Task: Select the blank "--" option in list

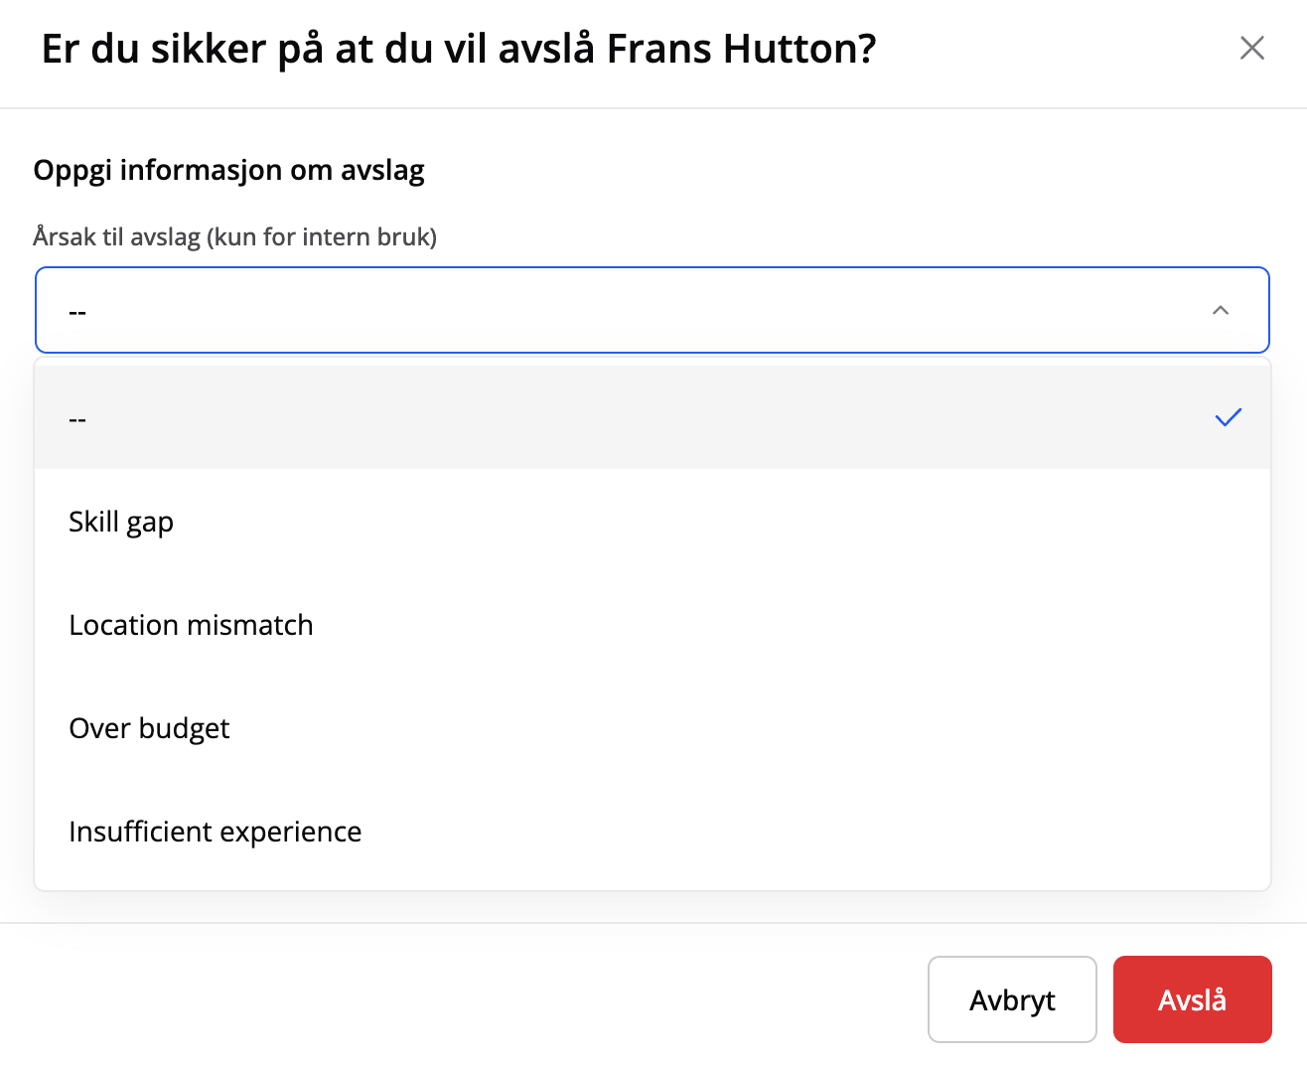Action: click(77, 419)
